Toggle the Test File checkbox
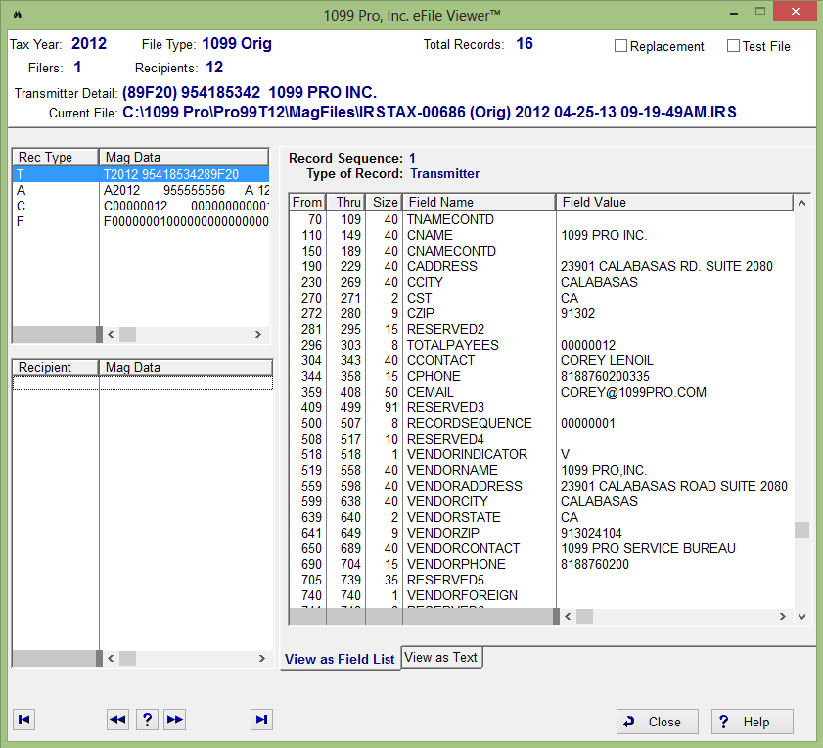Viewport: 823px width, 748px height. (x=734, y=46)
